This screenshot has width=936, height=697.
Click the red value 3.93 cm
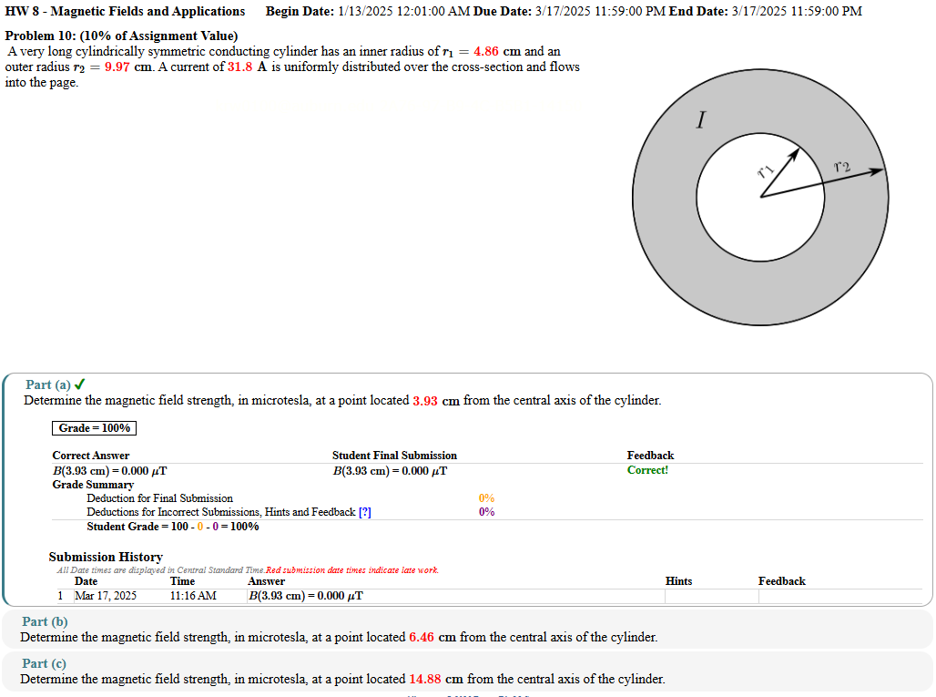point(424,400)
